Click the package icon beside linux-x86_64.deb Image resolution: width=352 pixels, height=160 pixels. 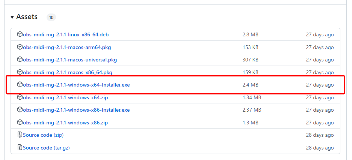click(20, 34)
